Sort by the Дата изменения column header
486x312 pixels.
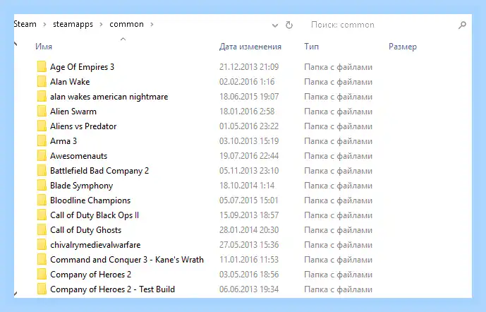[250, 47]
